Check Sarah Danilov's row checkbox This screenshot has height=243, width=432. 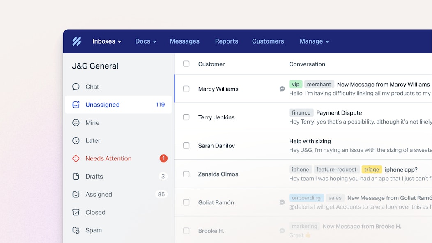(186, 145)
